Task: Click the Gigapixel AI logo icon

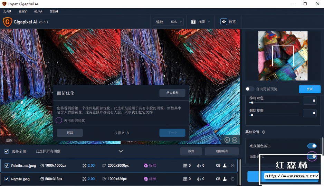Action: 8,22
